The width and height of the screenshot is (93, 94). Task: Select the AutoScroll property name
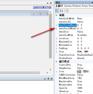pyautogui.click(x=65, y=22)
